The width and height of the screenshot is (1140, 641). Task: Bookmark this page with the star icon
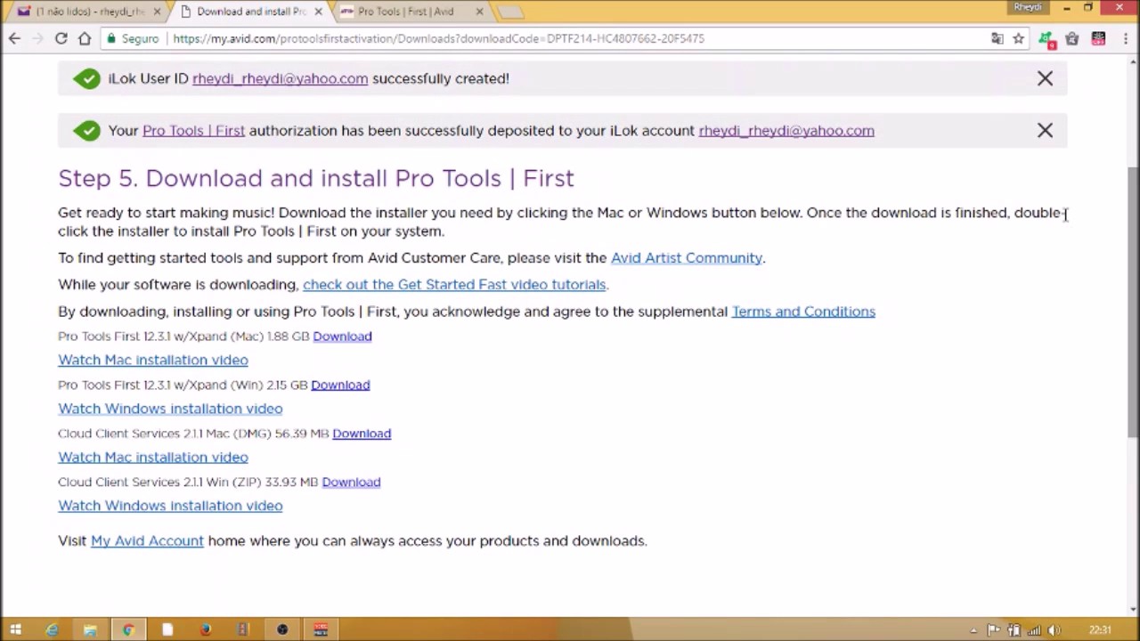tap(1018, 38)
